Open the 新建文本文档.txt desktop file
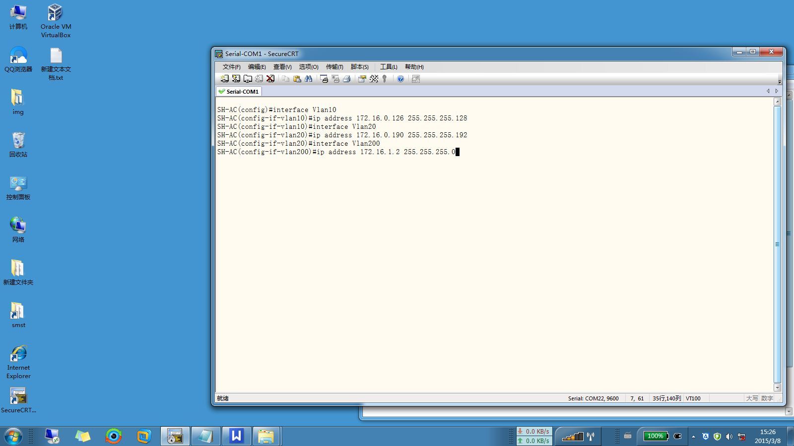 coord(56,64)
